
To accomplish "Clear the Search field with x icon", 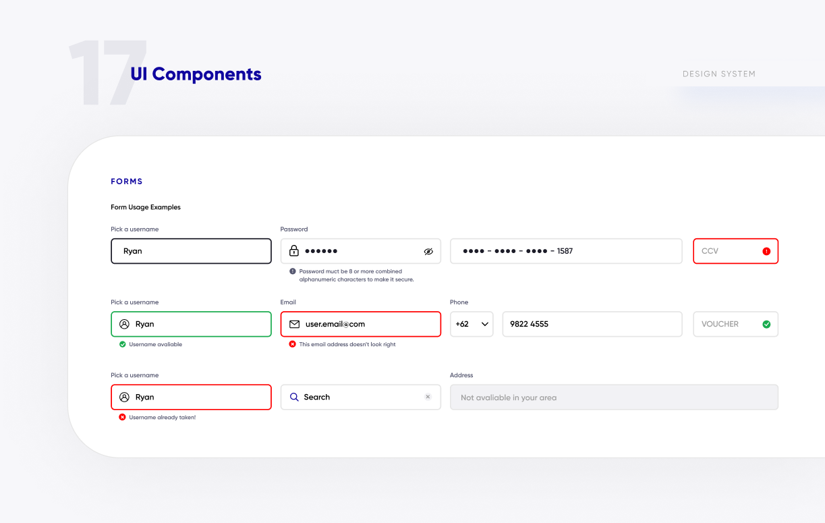I will (x=428, y=397).
